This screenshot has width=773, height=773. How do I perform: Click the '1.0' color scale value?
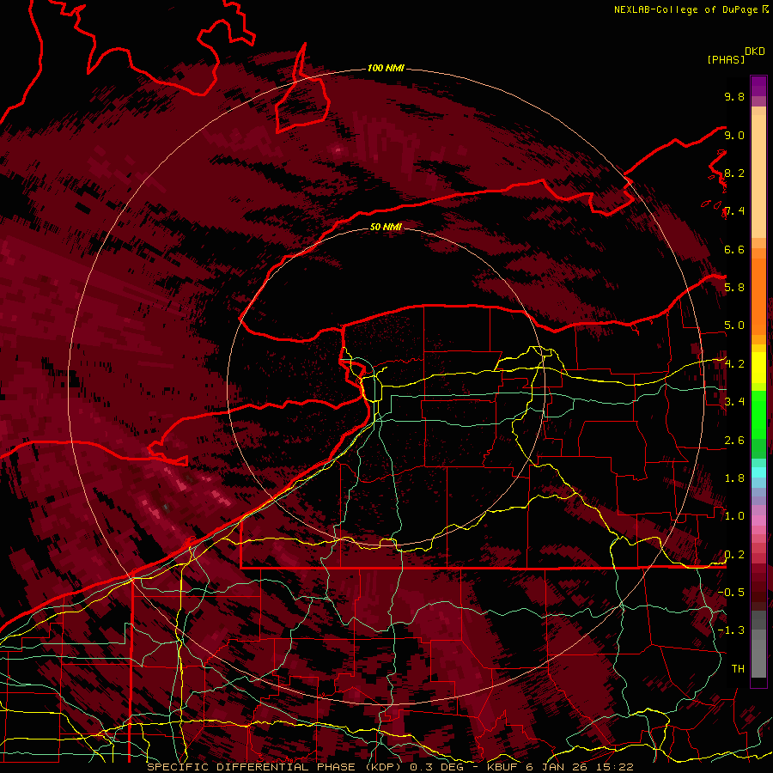pyautogui.click(x=734, y=516)
